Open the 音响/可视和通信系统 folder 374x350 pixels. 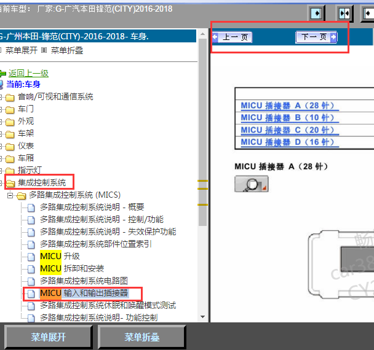coord(55,96)
